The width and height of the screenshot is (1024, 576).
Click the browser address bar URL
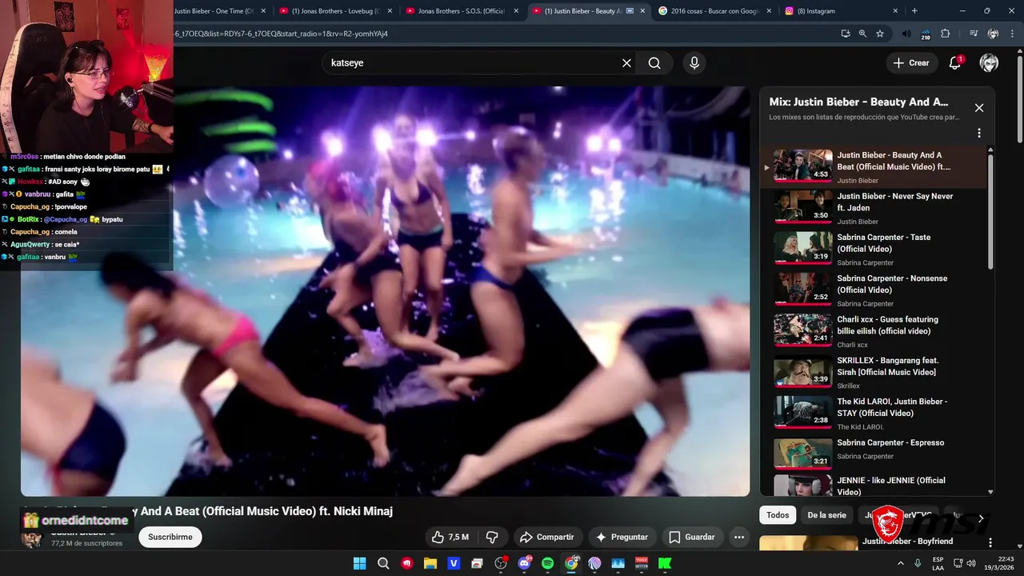click(x=280, y=34)
